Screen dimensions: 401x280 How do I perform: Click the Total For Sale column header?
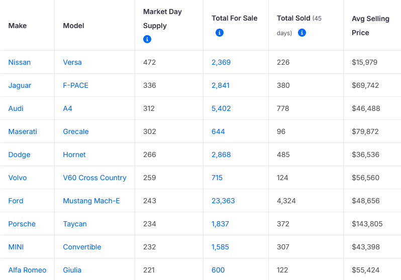point(235,18)
